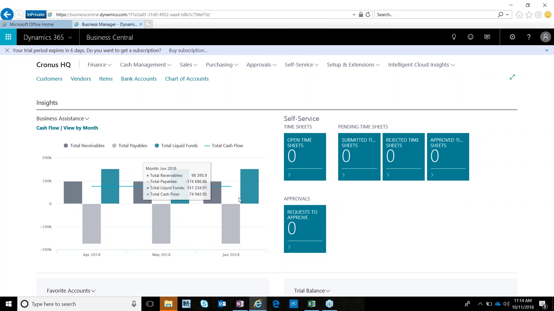Open the Vendors list
Image resolution: width=554 pixels, height=311 pixels.
[x=81, y=79]
